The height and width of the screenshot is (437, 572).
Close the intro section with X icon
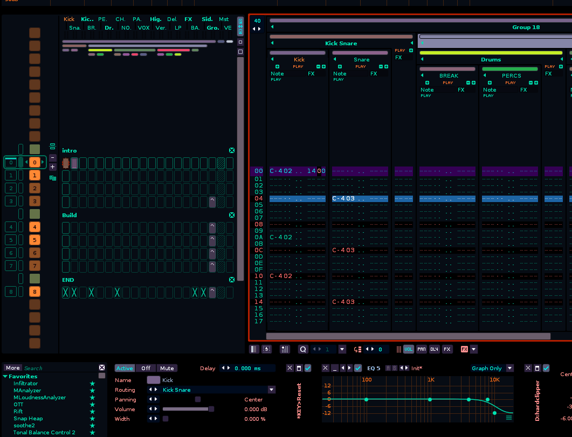(x=232, y=151)
